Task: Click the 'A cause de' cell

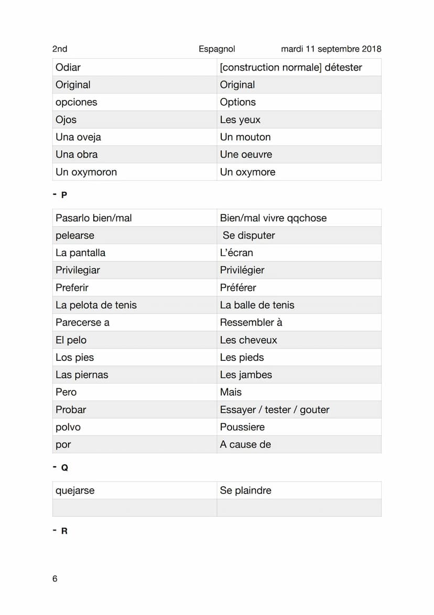Action: tap(299, 444)
